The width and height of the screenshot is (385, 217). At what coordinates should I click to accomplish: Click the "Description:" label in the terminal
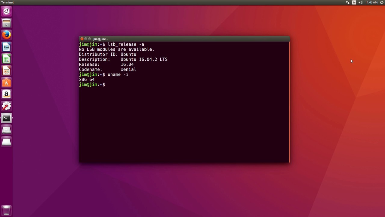pos(94,59)
